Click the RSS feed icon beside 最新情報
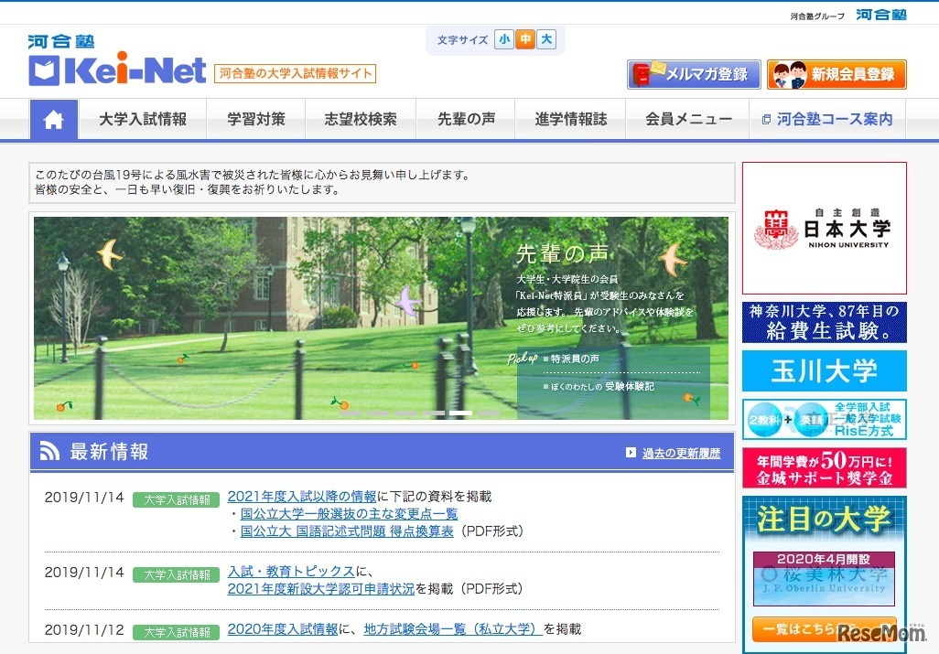 50,449
